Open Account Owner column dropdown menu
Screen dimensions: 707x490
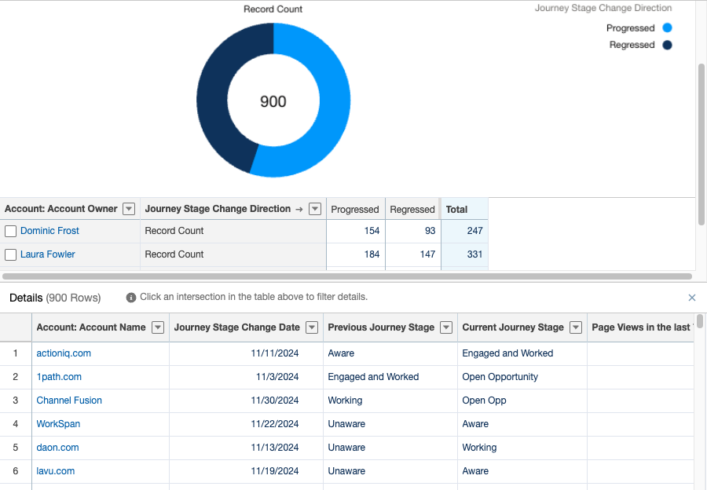129,210
